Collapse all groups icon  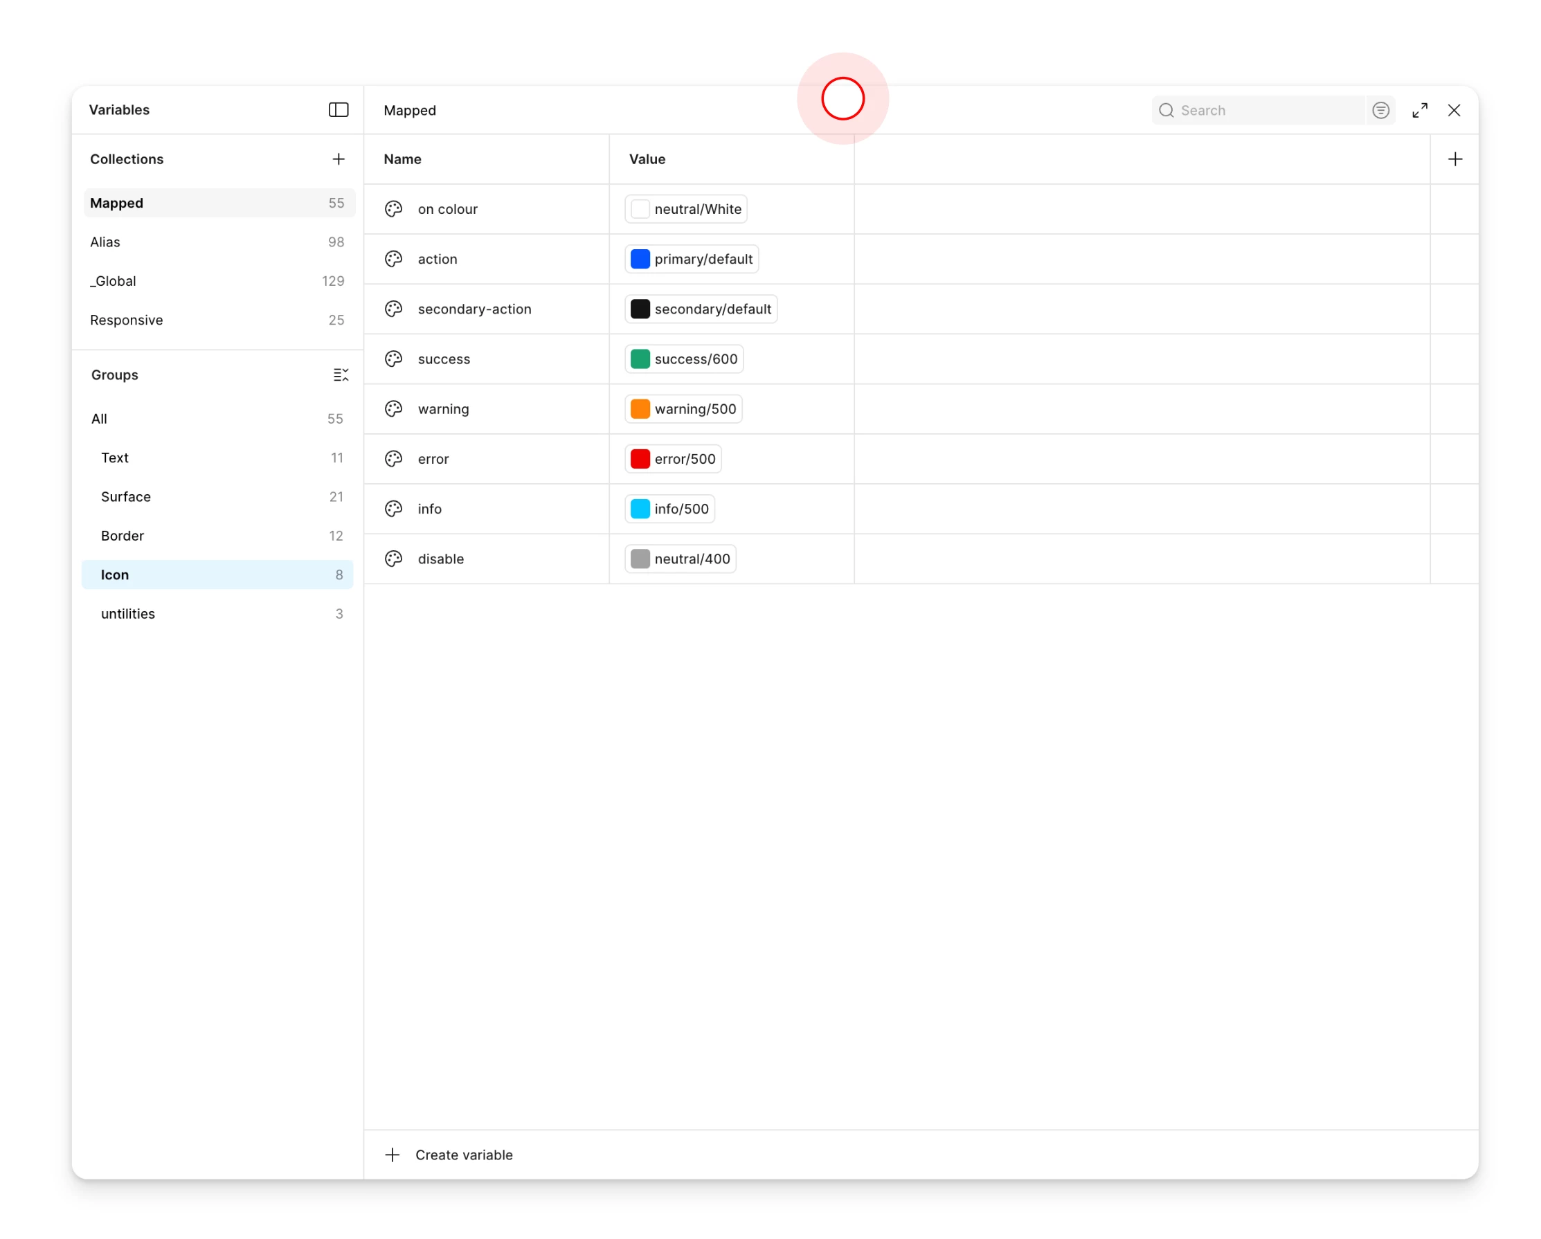click(340, 374)
